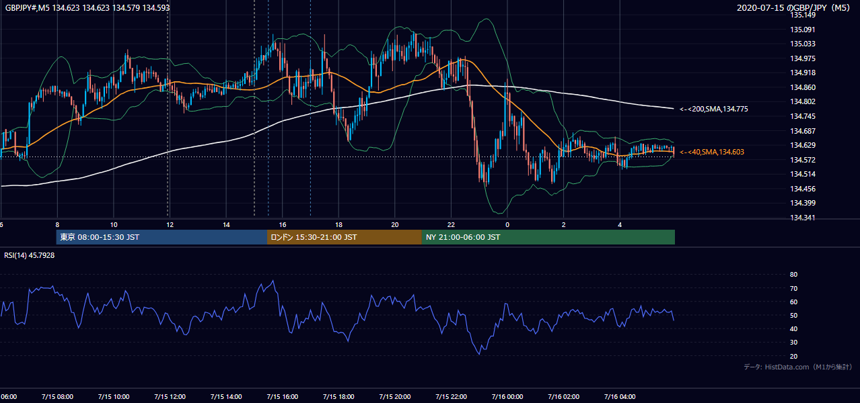Click hour 0 tick under price chart
The width and height of the screenshot is (860, 403).
507,225
